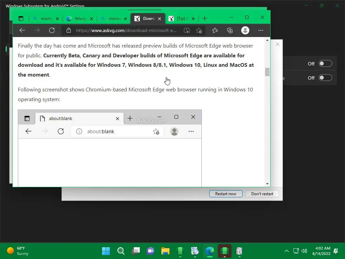Open immersive reader icon in address bar
This screenshot has height=259, width=345.
(187, 30)
